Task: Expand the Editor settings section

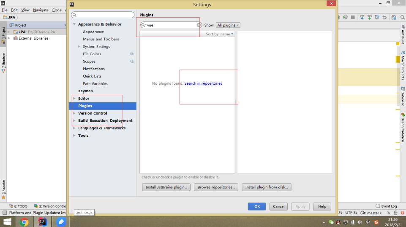Action: coord(74,99)
